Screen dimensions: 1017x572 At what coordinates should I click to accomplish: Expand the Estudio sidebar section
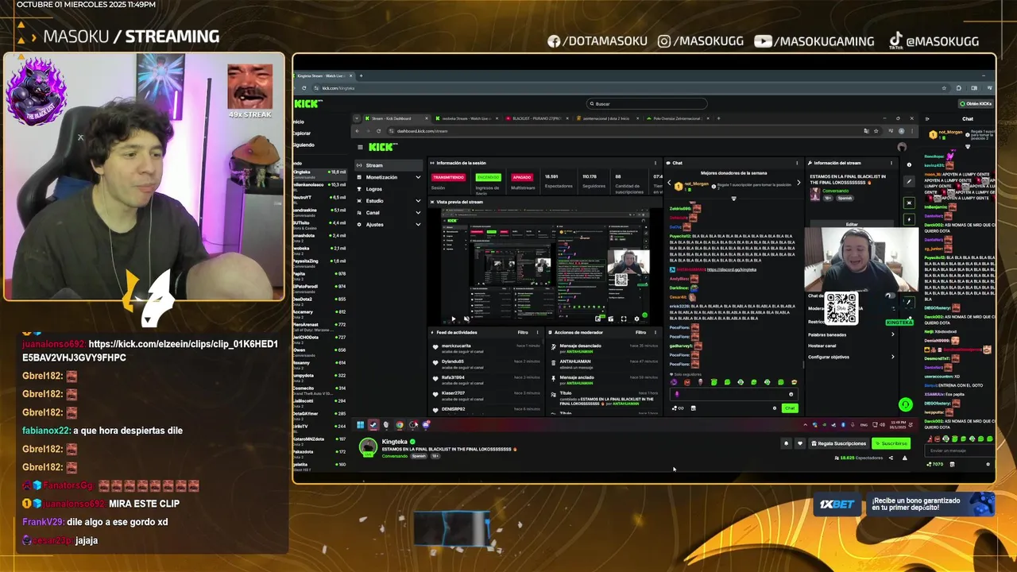[389, 201]
